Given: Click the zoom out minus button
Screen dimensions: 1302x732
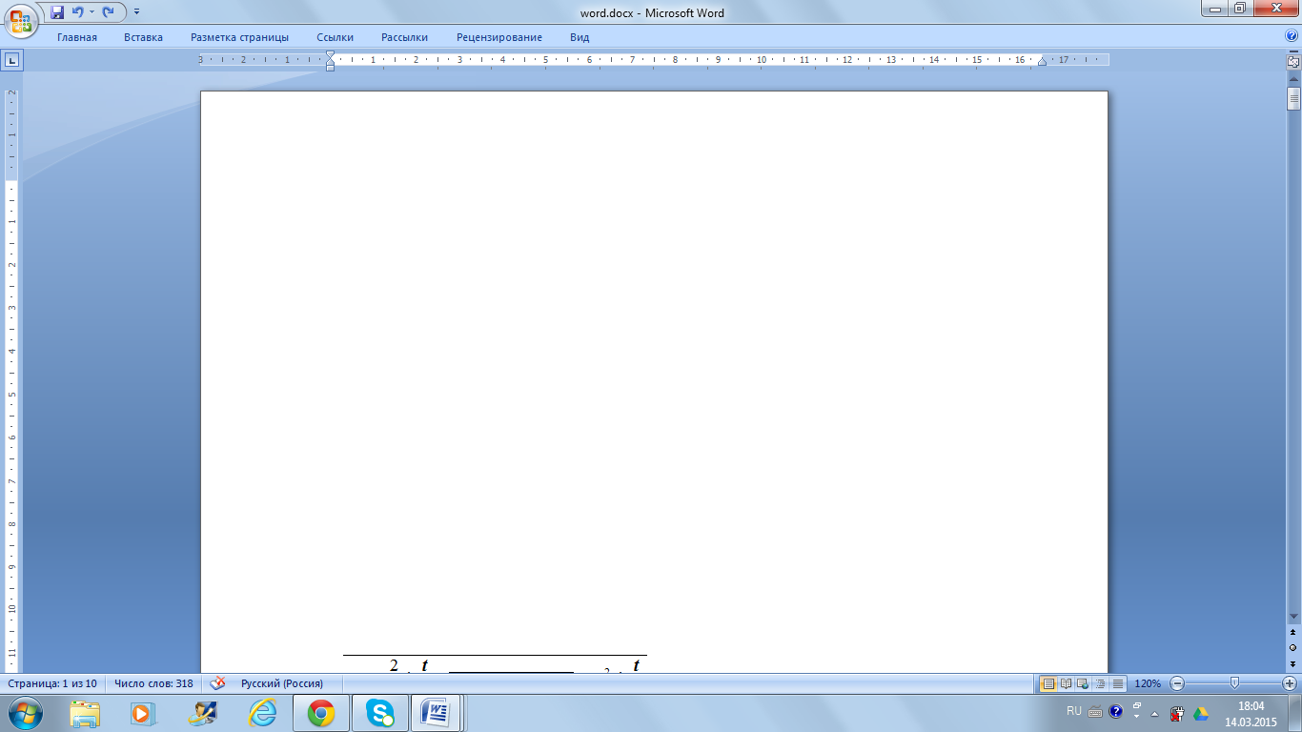Looking at the screenshot, I should [x=1177, y=683].
